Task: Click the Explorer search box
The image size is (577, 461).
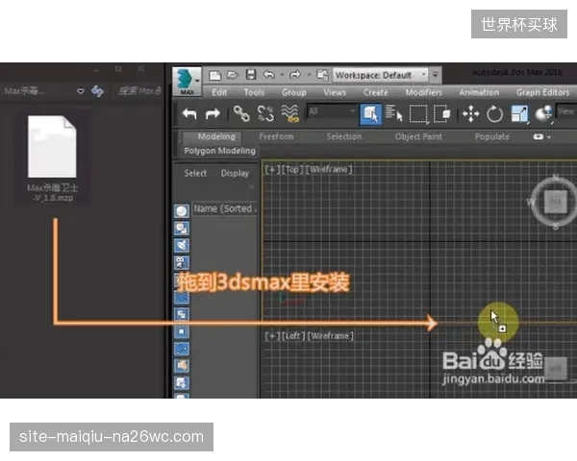Action: tap(138, 90)
